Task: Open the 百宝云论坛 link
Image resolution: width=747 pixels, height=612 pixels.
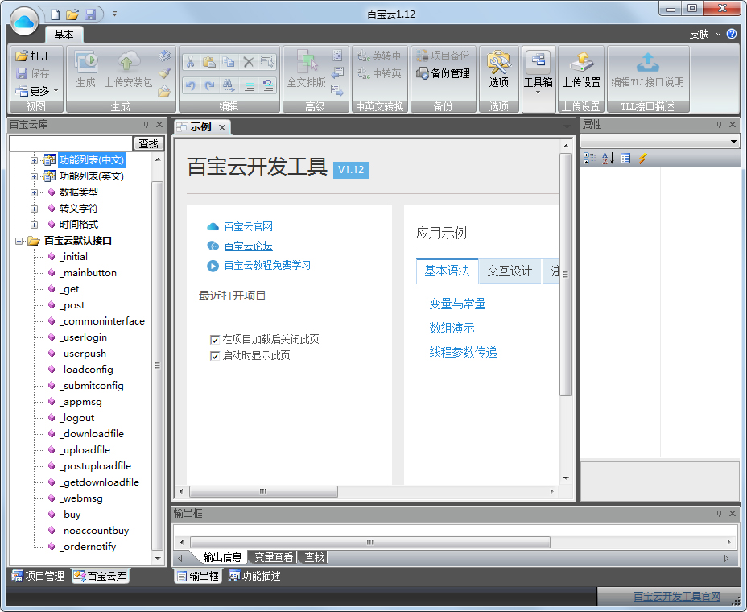Action: pyautogui.click(x=248, y=246)
